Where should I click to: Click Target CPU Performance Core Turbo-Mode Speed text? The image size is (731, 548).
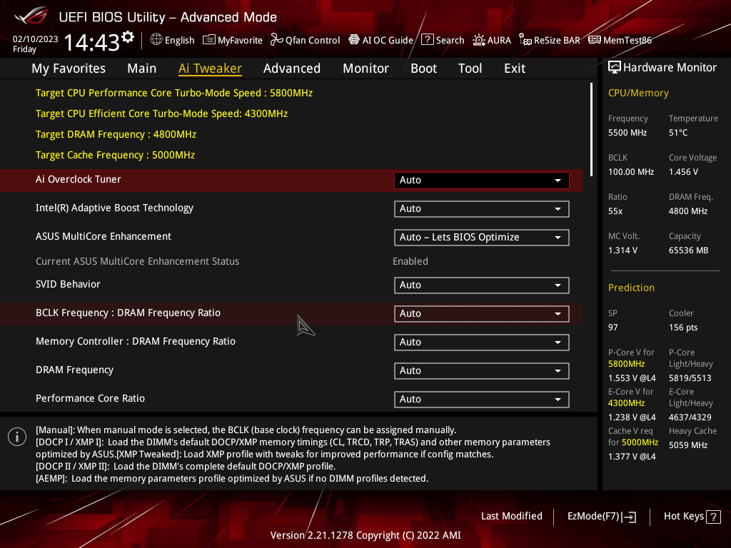pyautogui.click(x=174, y=93)
